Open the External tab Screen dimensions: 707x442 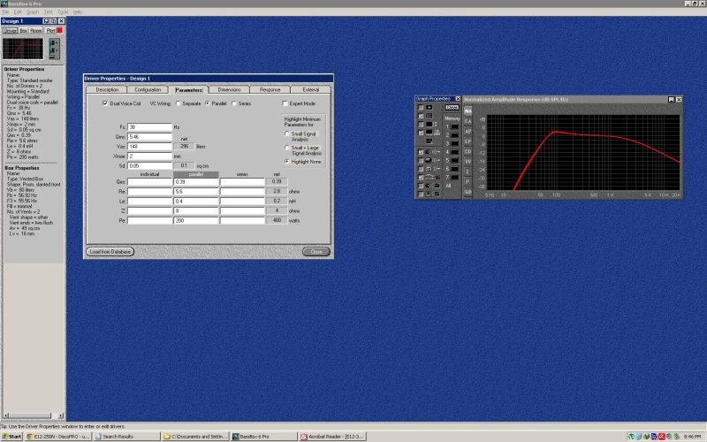(311, 90)
